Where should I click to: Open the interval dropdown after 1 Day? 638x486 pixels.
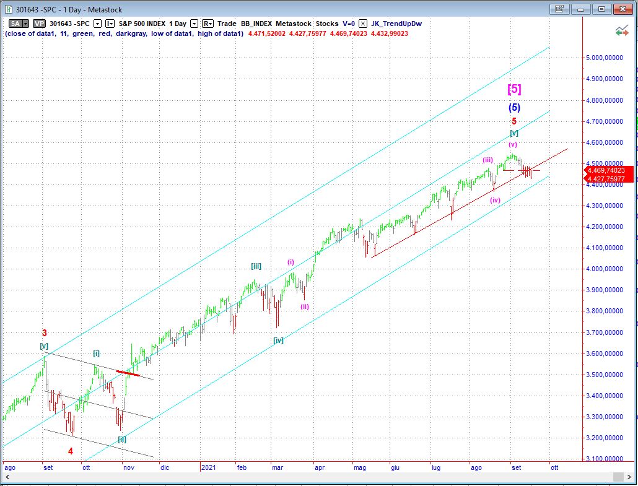point(194,24)
